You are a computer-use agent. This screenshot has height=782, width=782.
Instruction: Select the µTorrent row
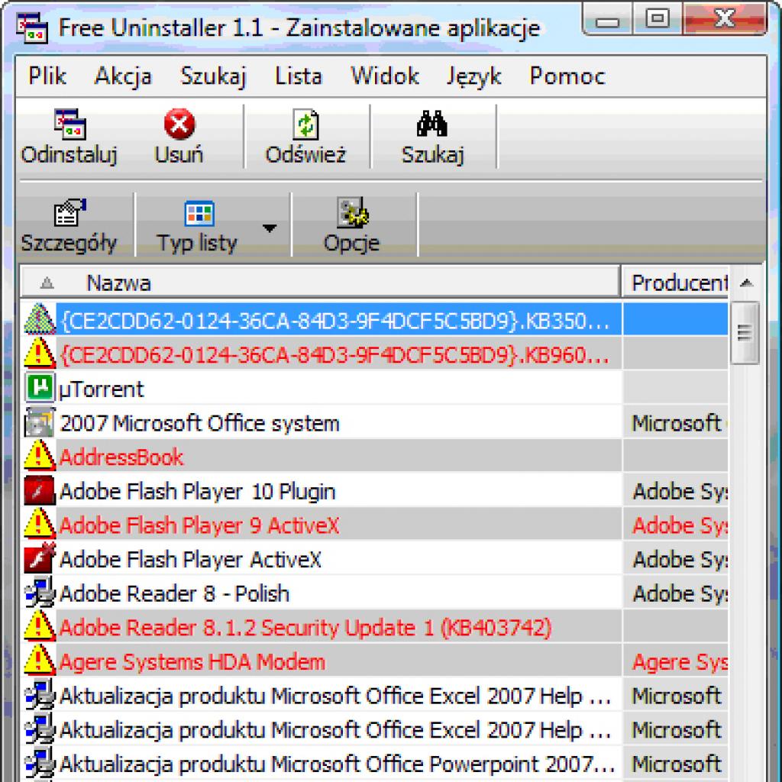(376, 388)
